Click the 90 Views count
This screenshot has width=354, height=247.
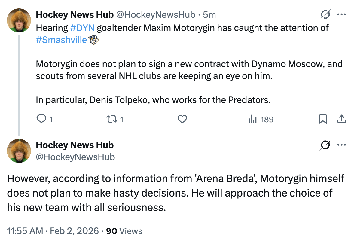click(x=124, y=231)
